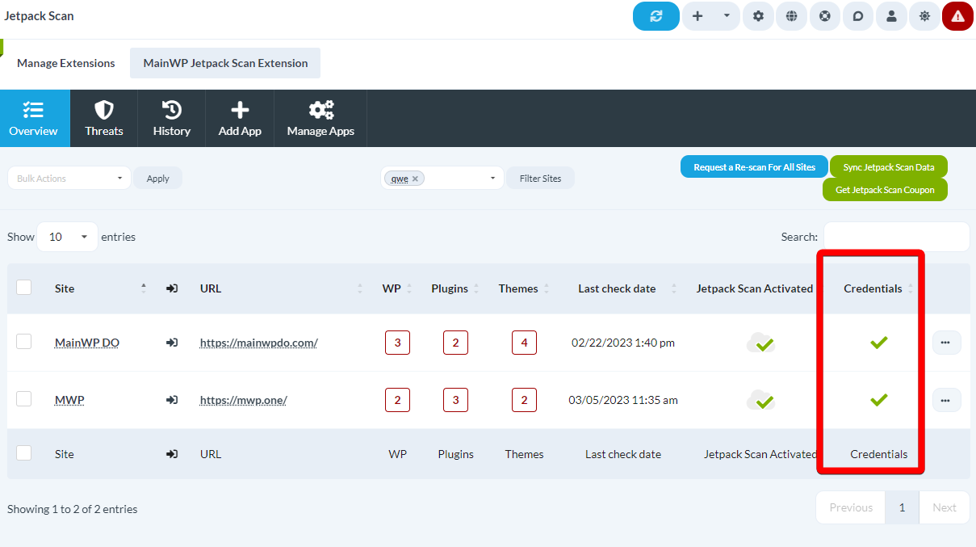Click the red alert warning icon
This screenshot has width=976, height=547.
(957, 16)
